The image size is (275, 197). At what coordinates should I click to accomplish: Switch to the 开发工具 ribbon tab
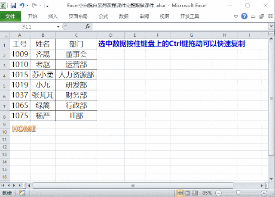coord(189,16)
